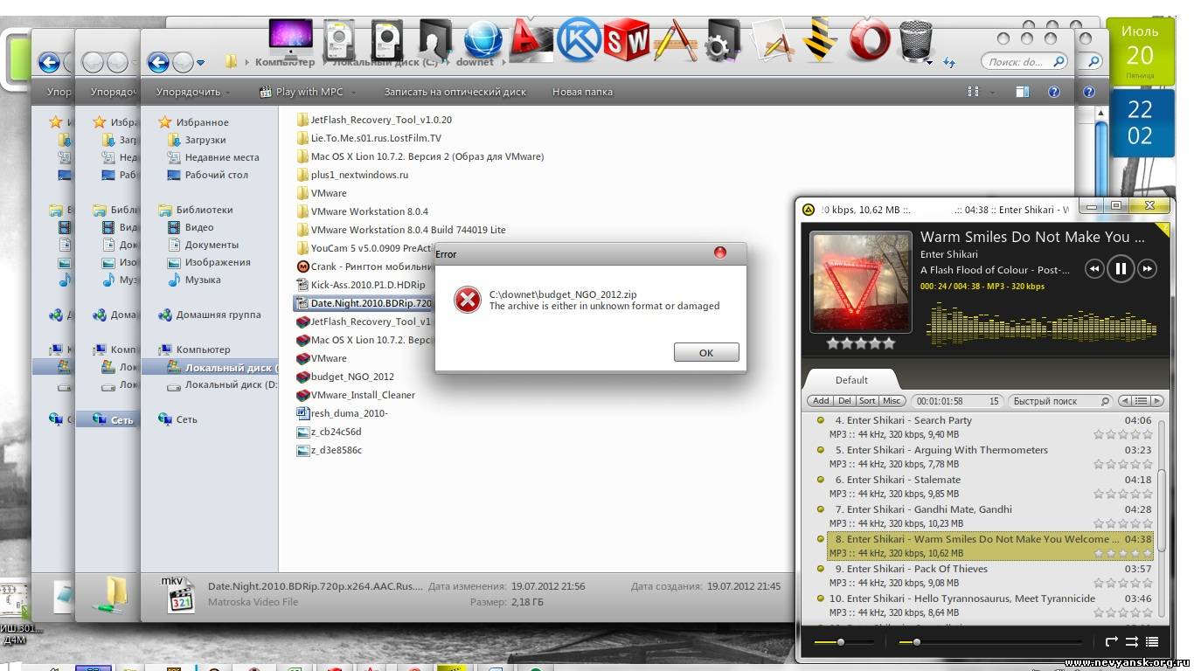
Task: Open the iMac computer icon in the dock
Action: click(x=291, y=39)
